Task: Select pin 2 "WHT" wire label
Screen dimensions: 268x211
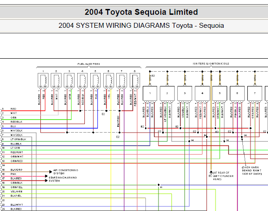Action: pyautogui.click(x=13, y=113)
